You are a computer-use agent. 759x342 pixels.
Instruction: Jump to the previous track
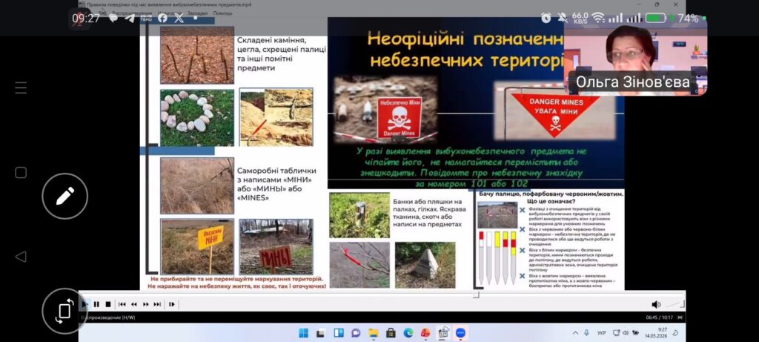pyautogui.click(x=122, y=304)
